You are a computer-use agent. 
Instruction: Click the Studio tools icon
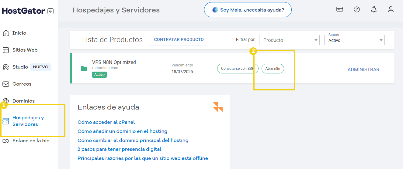pyautogui.click(x=6, y=67)
